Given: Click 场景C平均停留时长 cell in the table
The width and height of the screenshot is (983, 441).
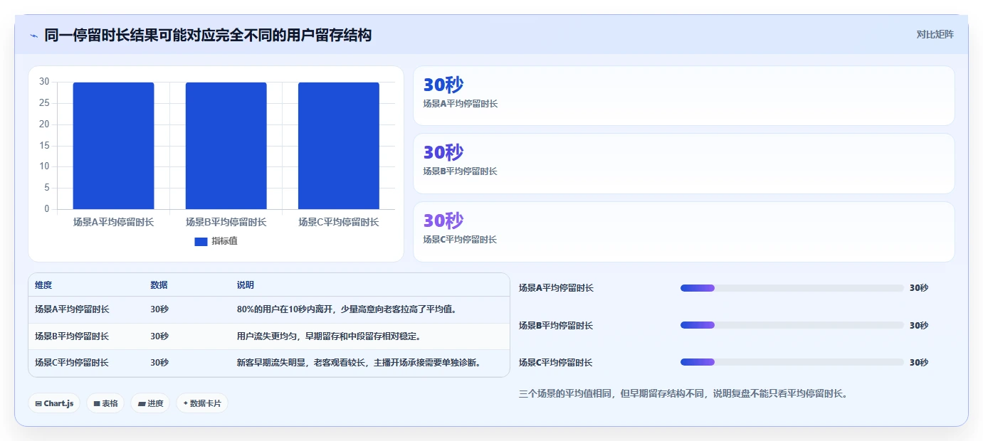Looking at the screenshot, I should click(72, 363).
